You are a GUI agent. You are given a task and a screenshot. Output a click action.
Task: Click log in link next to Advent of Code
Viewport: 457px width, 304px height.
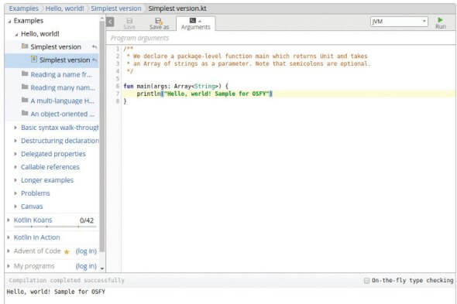[86, 251]
